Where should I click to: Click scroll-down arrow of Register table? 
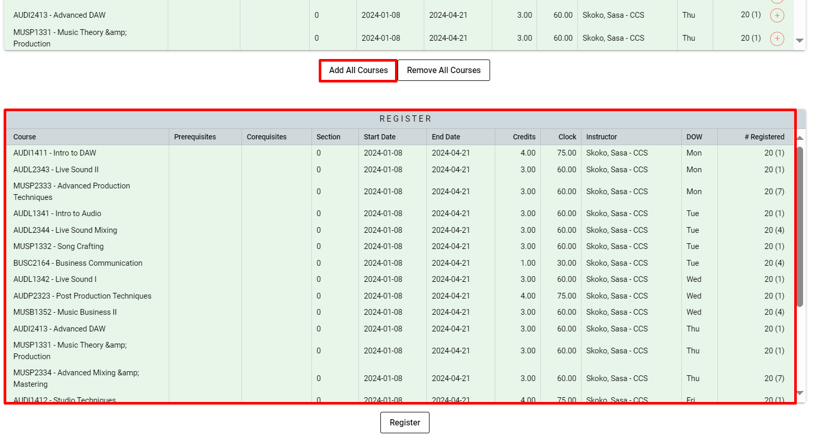point(799,394)
